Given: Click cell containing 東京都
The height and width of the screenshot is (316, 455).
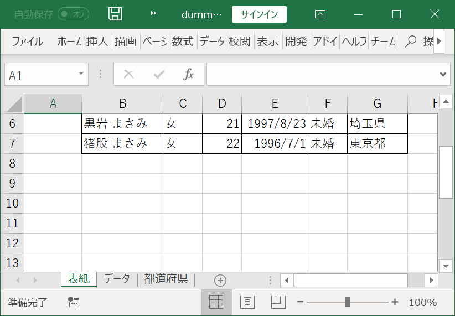Looking at the screenshot, I should pyautogui.click(x=378, y=144).
